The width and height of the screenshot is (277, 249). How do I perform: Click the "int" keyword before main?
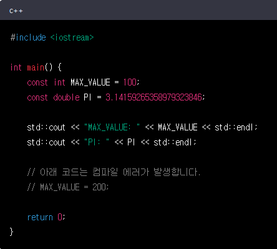tap(16, 67)
